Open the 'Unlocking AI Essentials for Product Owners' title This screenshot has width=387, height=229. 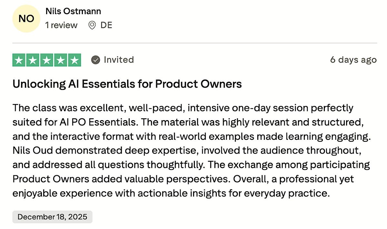click(x=127, y=84)
